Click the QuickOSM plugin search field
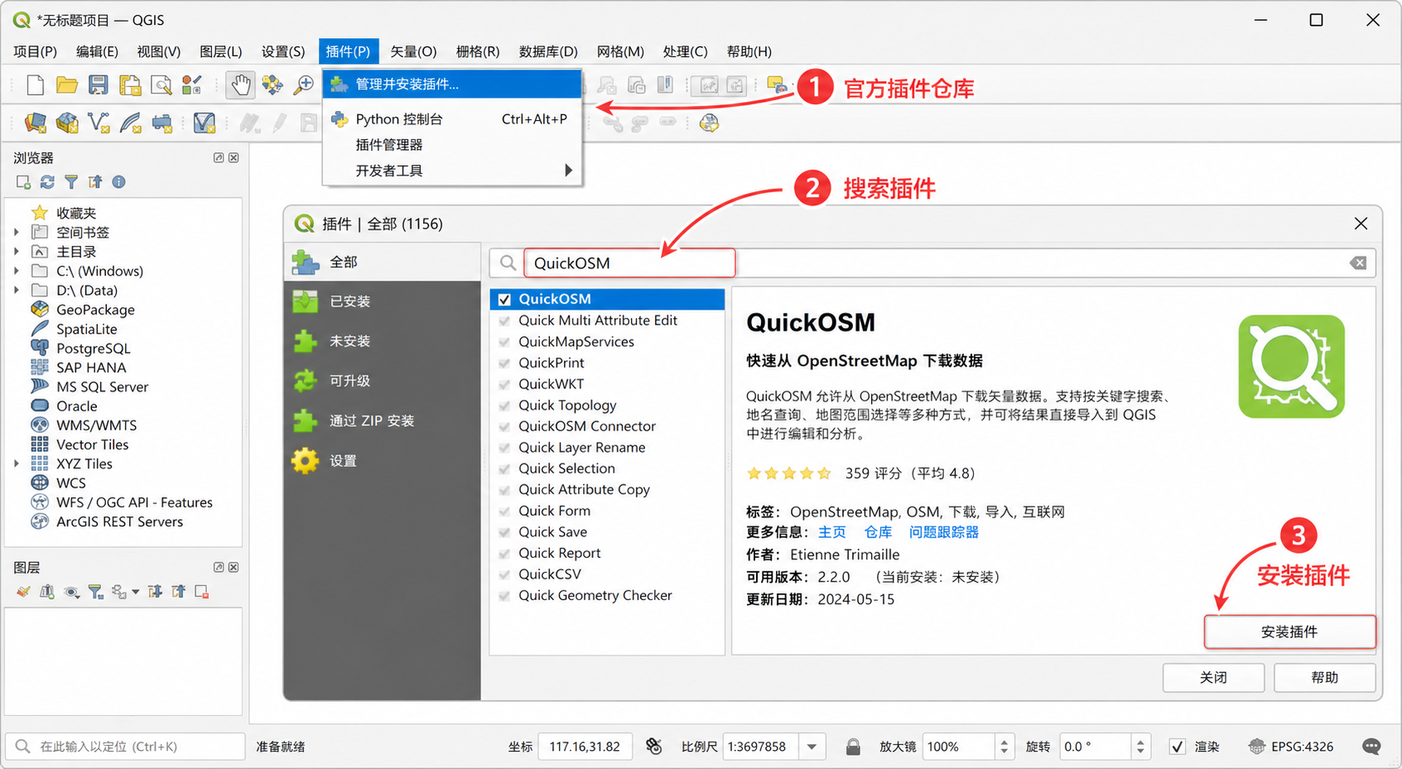Viewport: 1402px width, 769px height. 629,263
